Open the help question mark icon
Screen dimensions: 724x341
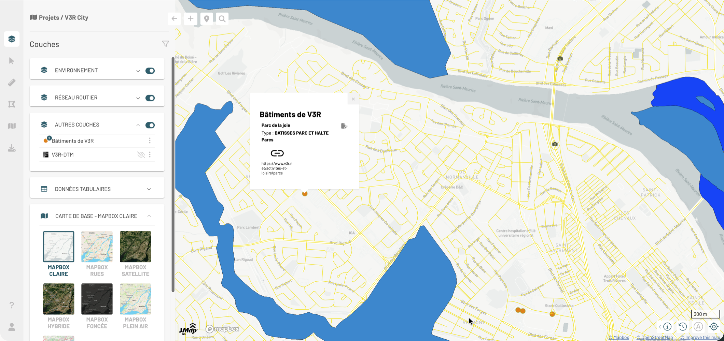click(x=12, y=305)
